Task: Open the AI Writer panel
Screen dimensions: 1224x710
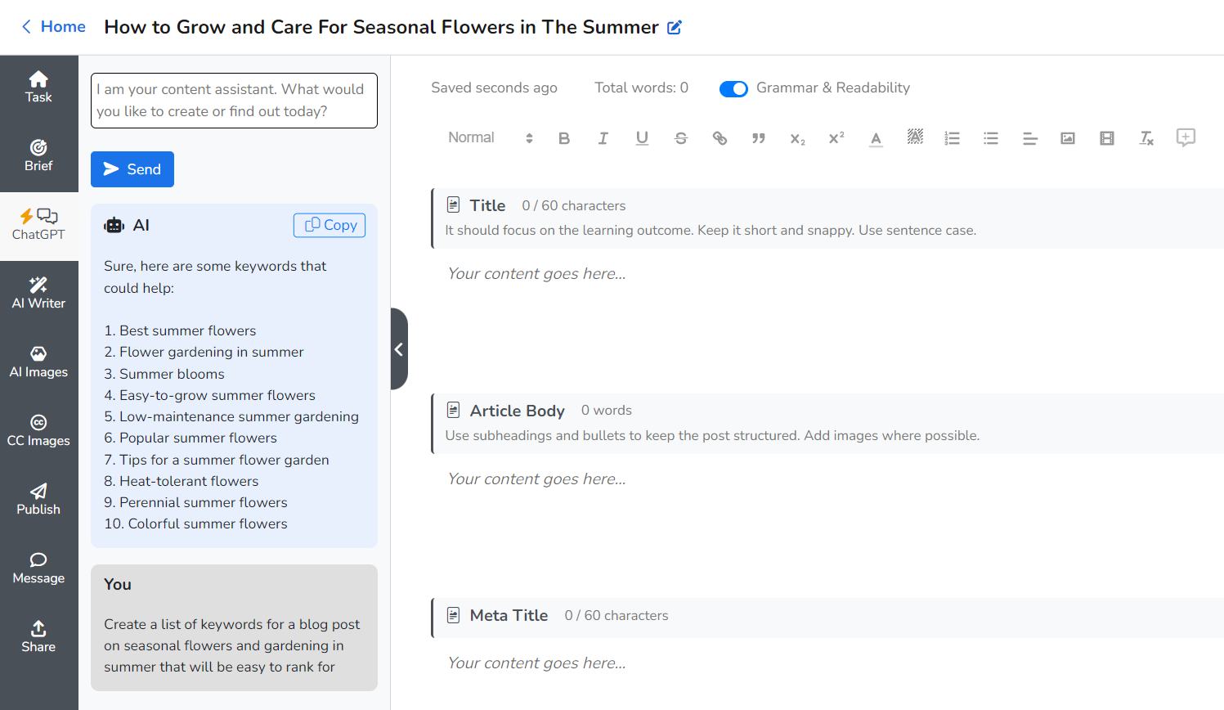Action: pos(38,292)
